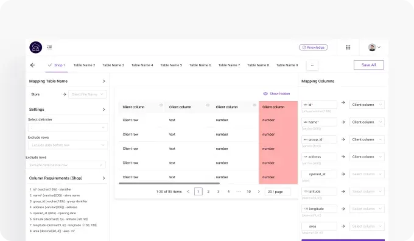Image resolution: width=414 pixels, height=241 pixels.
Task: Open the Select delimiter dropdown
Action: coord(68,127)
